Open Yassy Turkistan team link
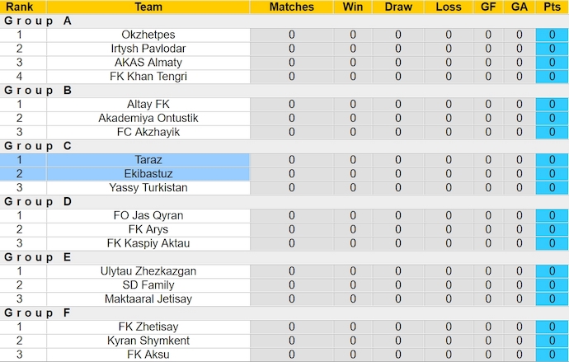 point(148,188)
